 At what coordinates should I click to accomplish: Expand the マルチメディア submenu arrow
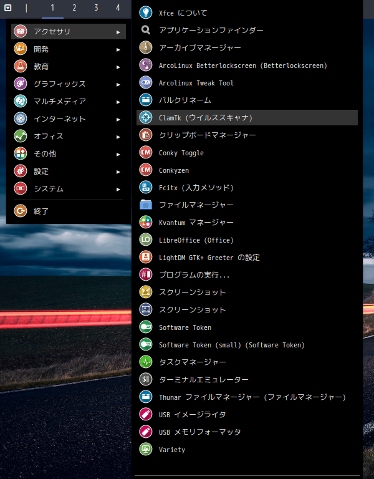click(118, 102)
